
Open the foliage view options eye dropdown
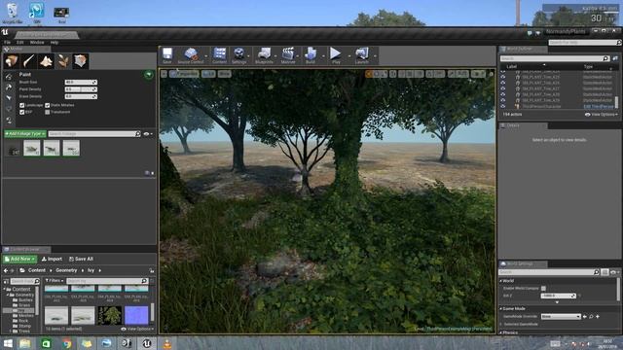148,134
